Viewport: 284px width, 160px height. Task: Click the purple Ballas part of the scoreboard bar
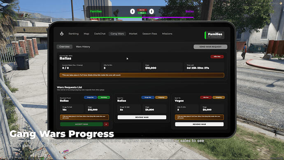click(168, 18)
